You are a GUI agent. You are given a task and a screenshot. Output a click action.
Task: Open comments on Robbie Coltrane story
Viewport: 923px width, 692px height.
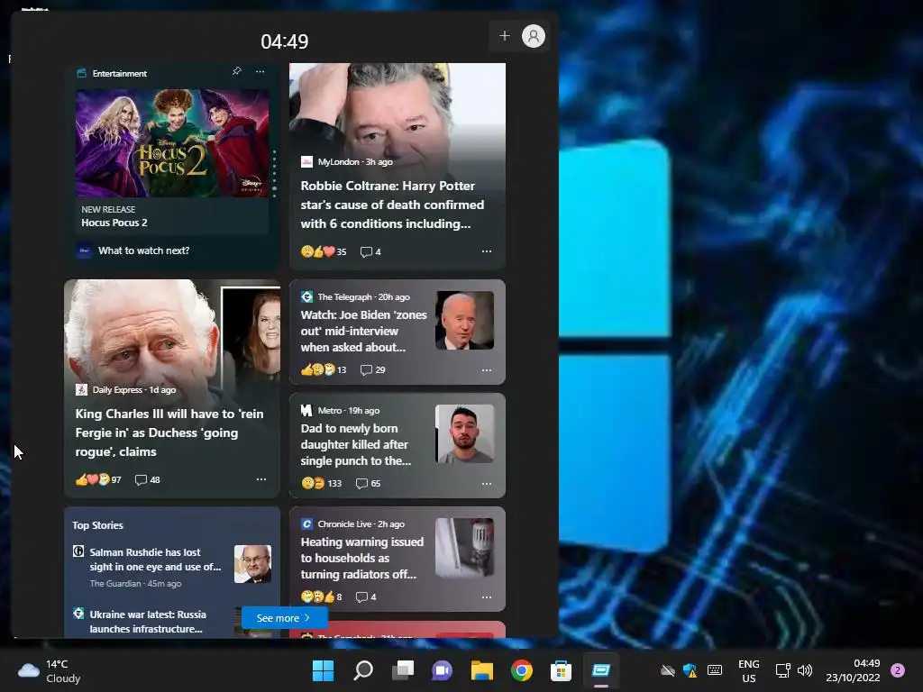pyautogui.click(x=370, y=252)
